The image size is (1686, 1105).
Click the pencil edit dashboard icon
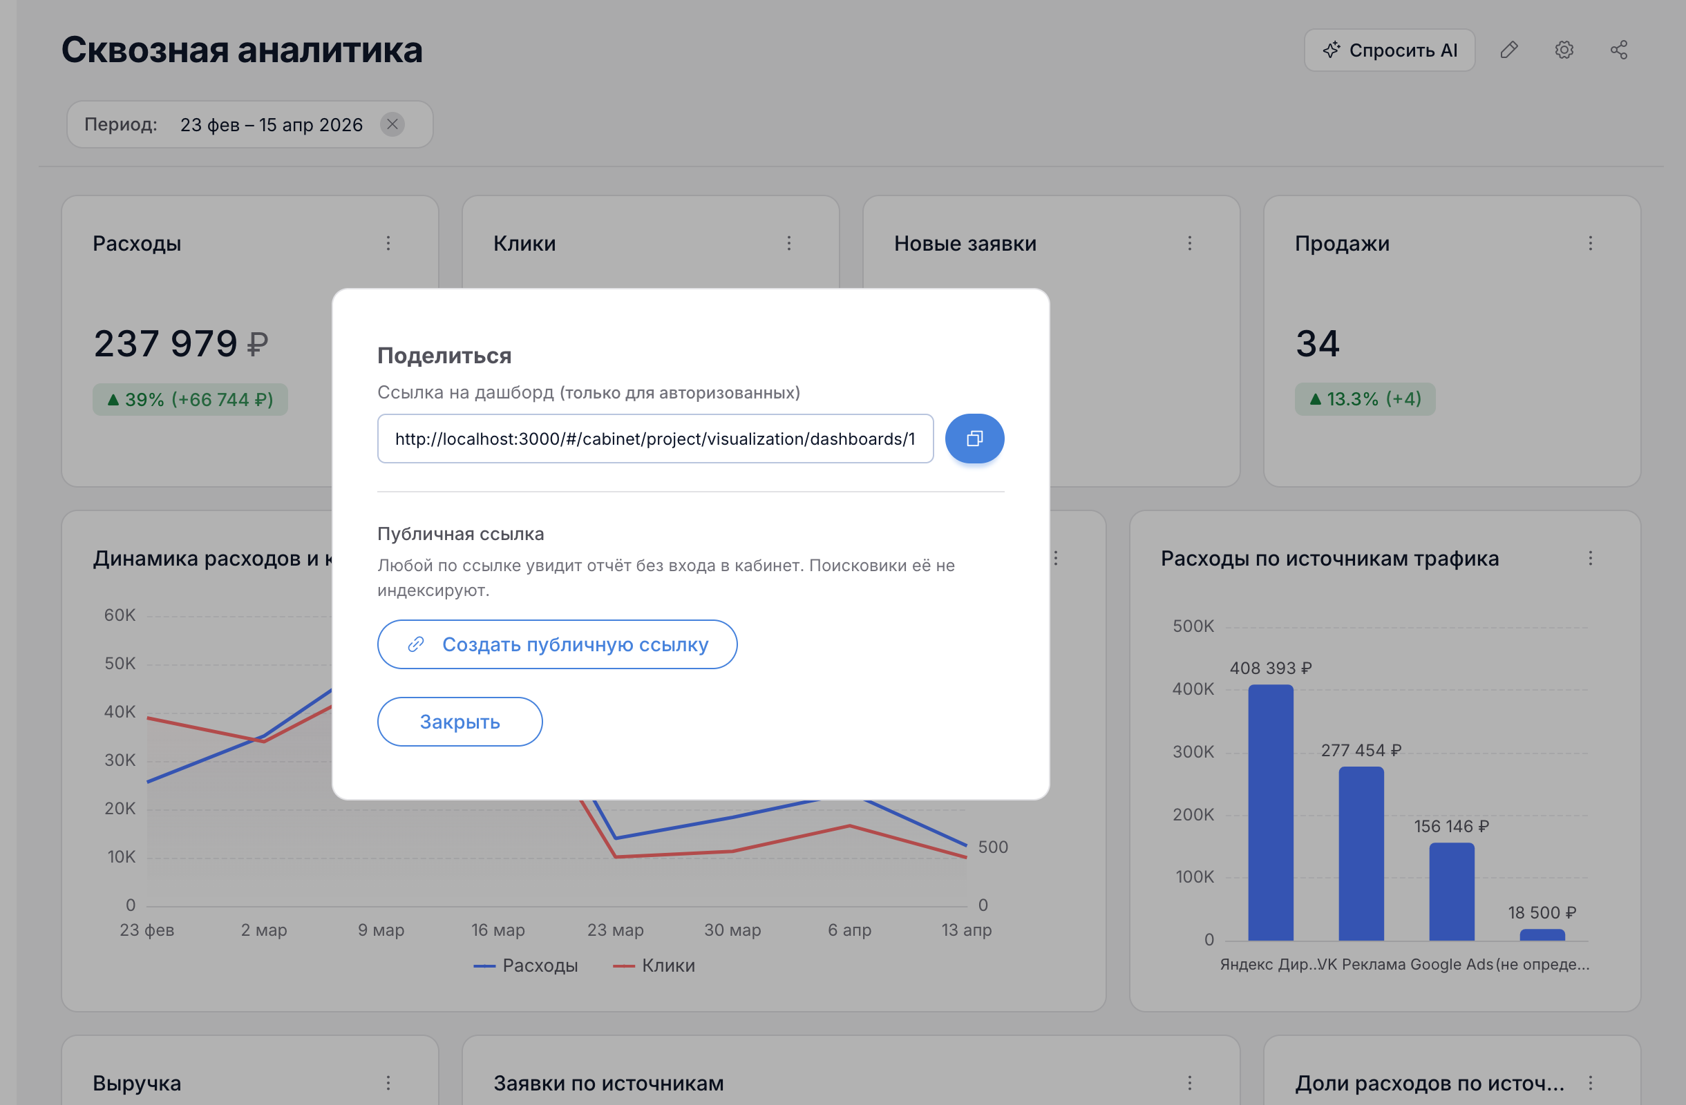tap(1509, 50)
